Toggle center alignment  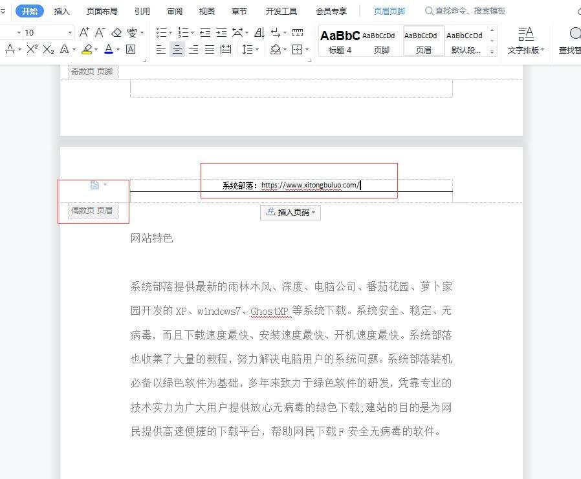pyautogui.click(x=177, y=49)
